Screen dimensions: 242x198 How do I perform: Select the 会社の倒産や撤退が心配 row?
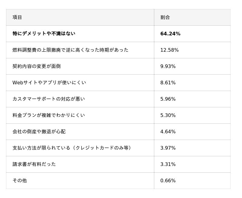pyautogui.click(x=39, y=131)
